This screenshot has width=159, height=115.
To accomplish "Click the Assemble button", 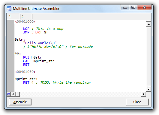I will [x=20, y=102].
